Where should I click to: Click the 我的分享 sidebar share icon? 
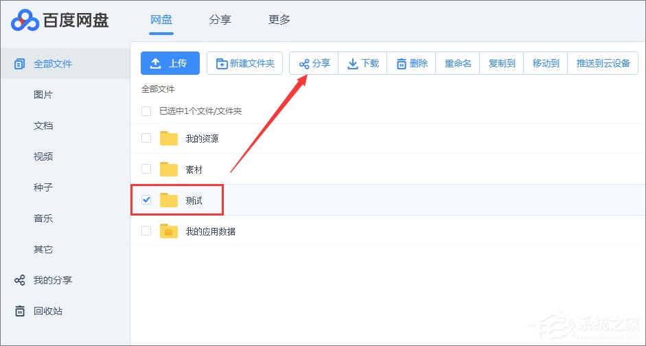(x=20, y=280)
